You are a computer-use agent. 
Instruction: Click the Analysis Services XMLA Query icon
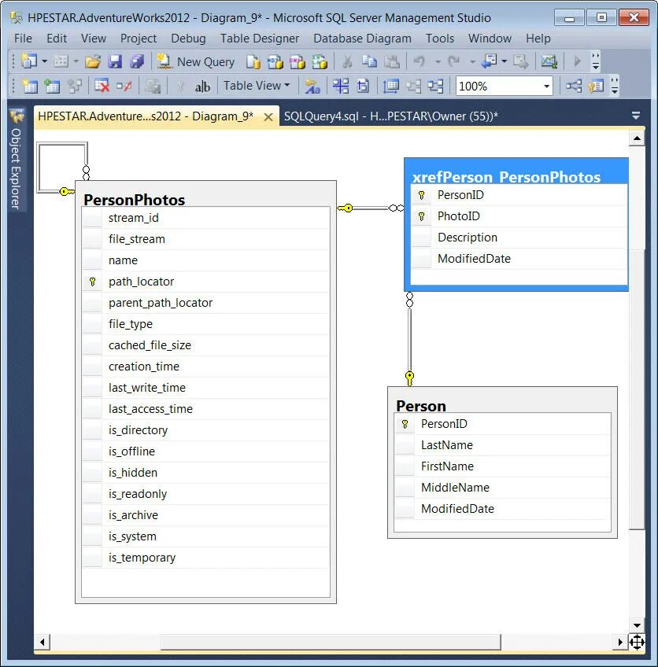tap(320, 62)
